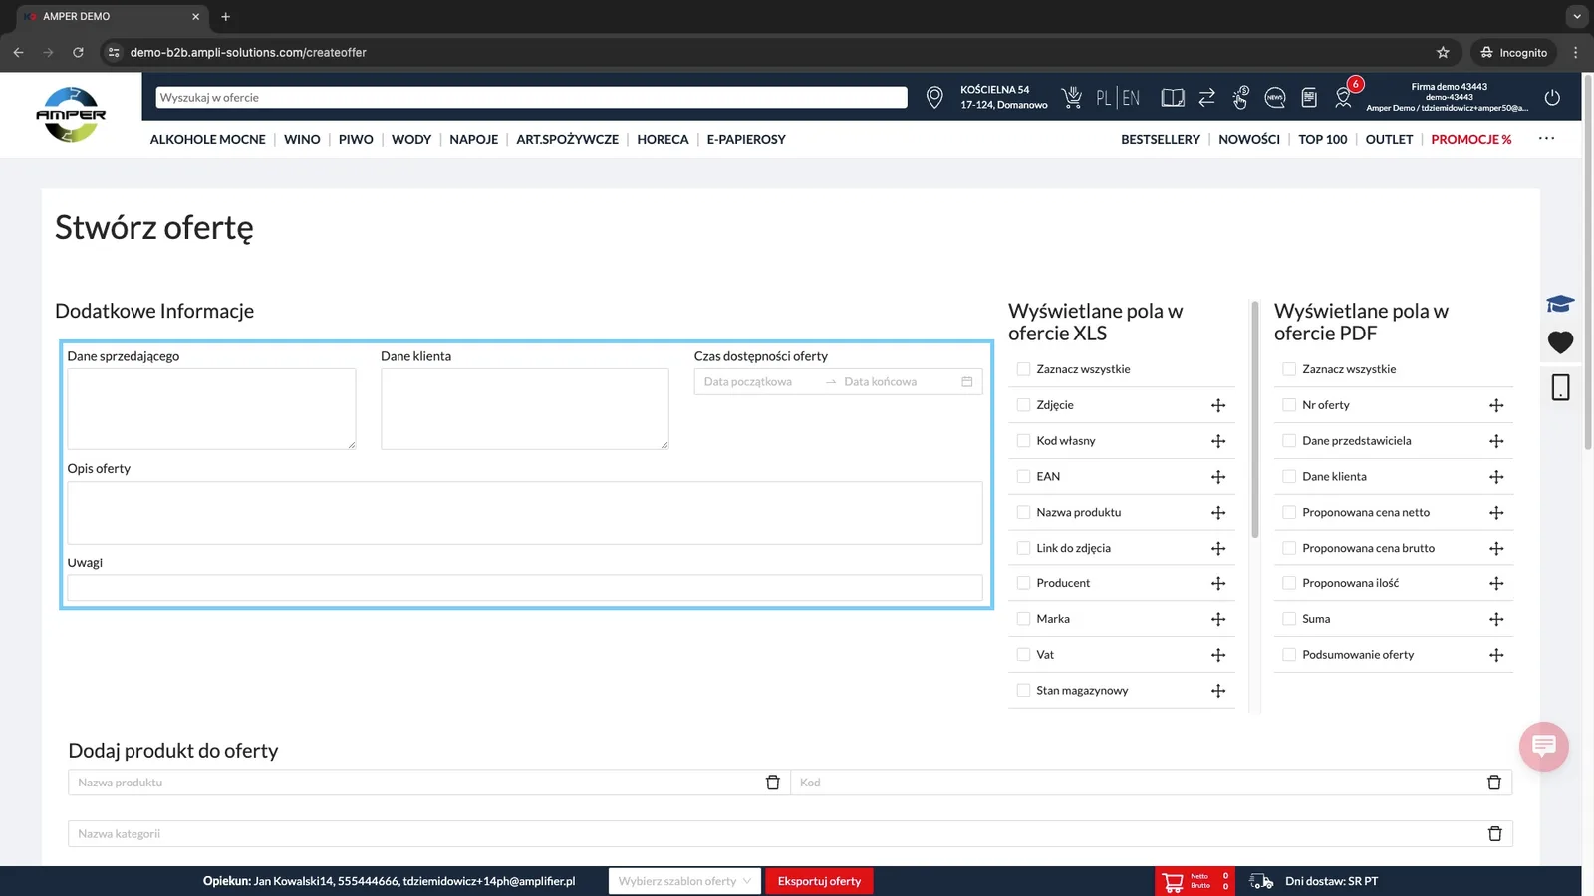
Task: Open the documents sheet icon
Action: tap(1309, 98)
